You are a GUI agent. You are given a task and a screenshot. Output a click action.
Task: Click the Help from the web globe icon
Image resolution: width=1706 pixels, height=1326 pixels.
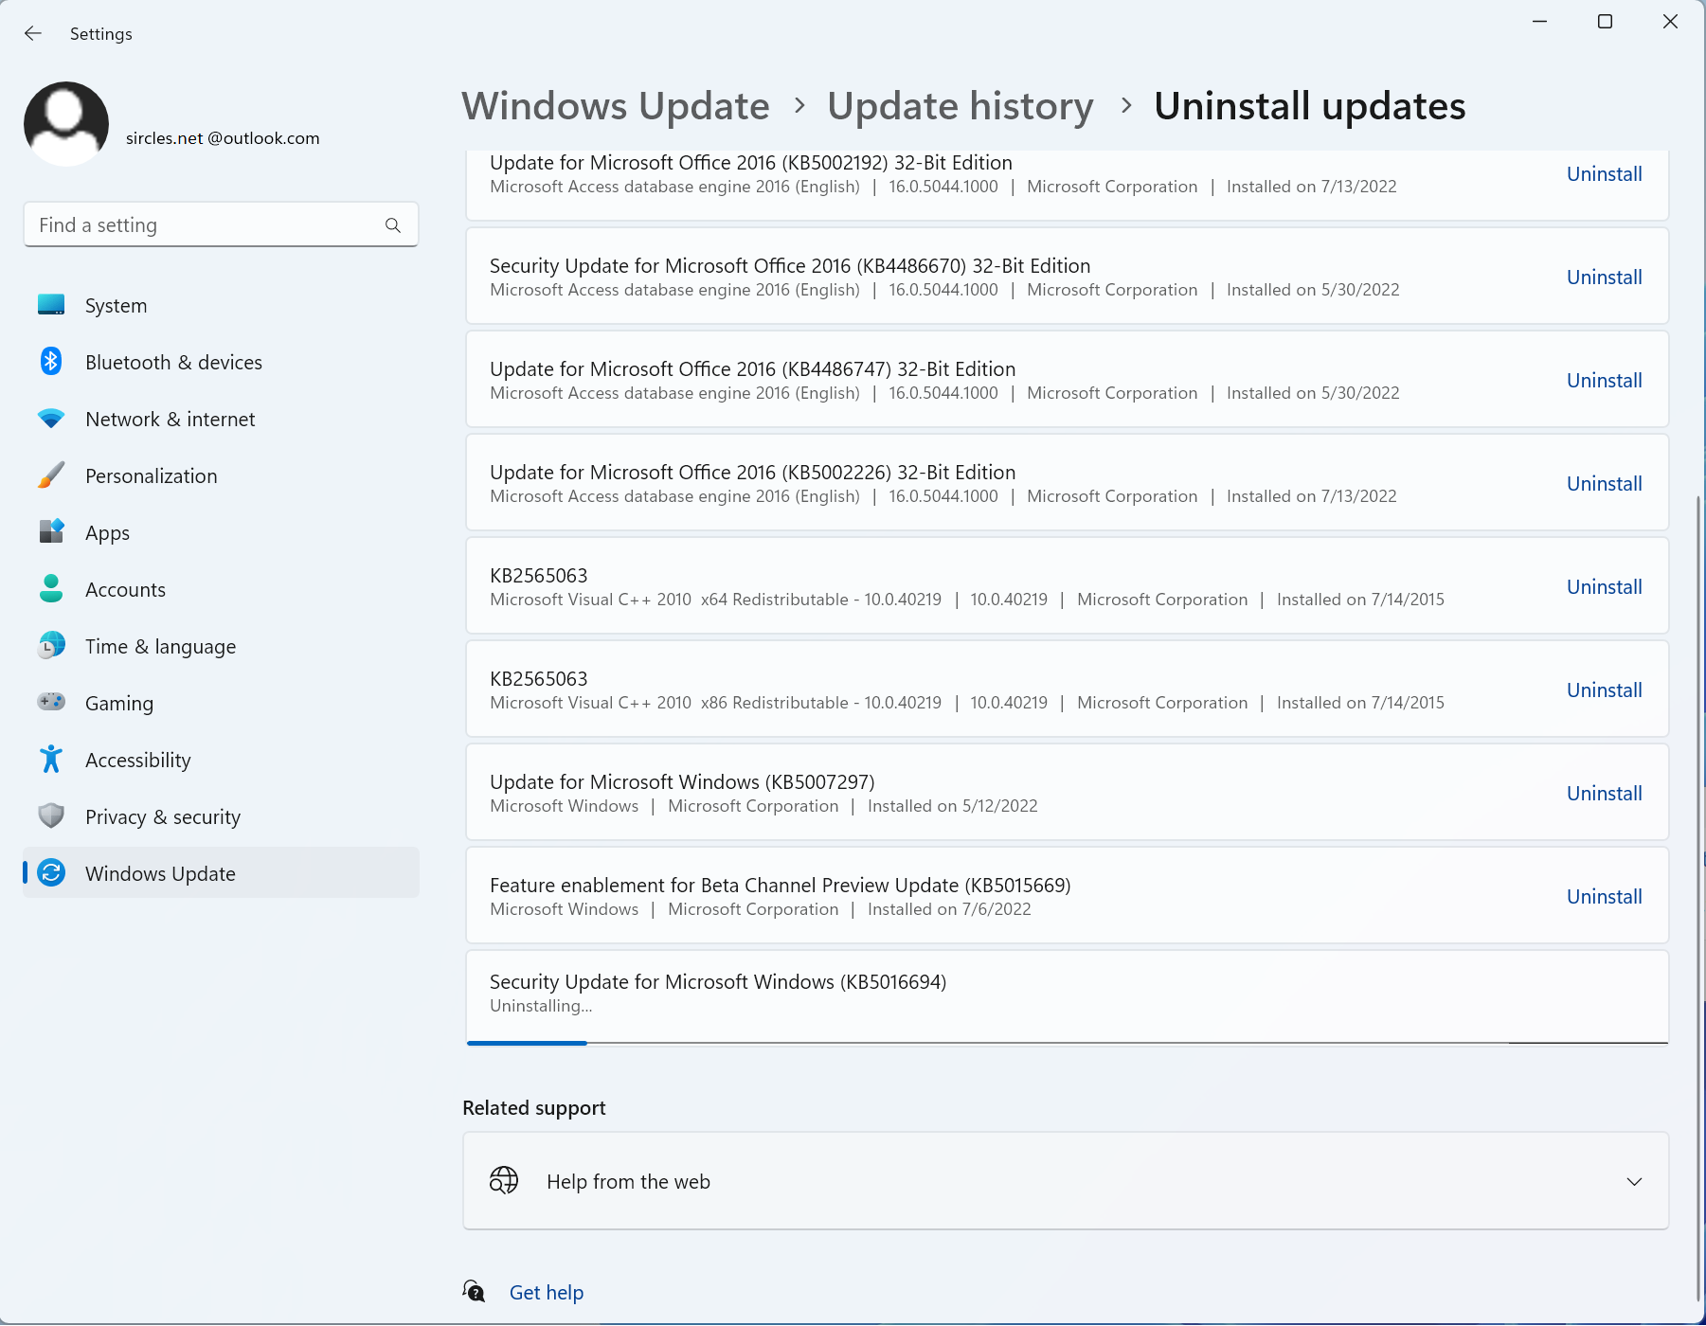[504, 1181]
